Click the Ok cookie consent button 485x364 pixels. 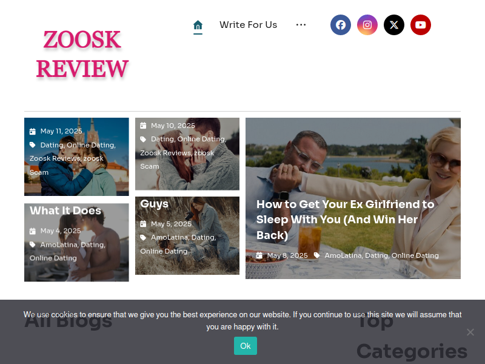pyautogui.click(x=246, y=346)
